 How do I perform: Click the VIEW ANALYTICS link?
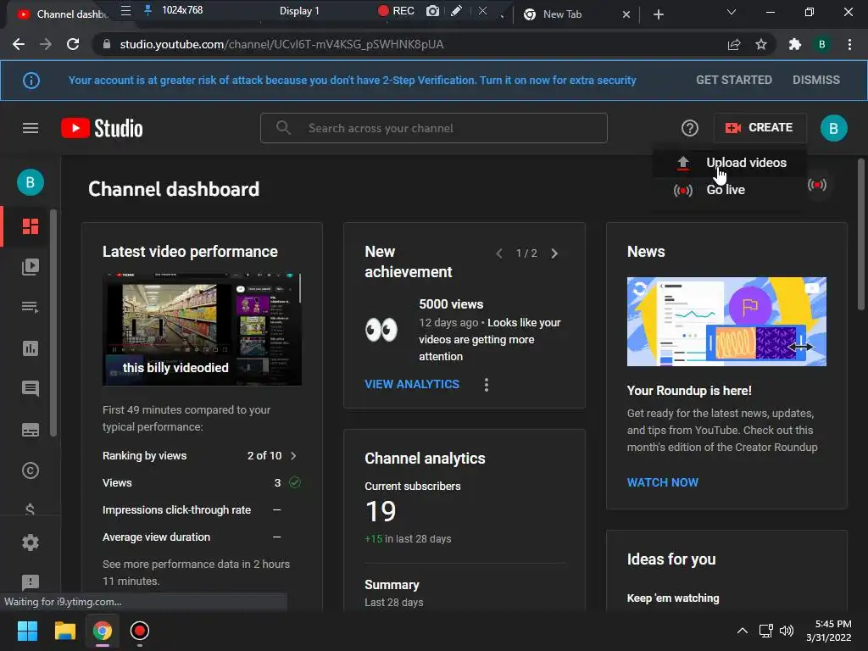412,384
